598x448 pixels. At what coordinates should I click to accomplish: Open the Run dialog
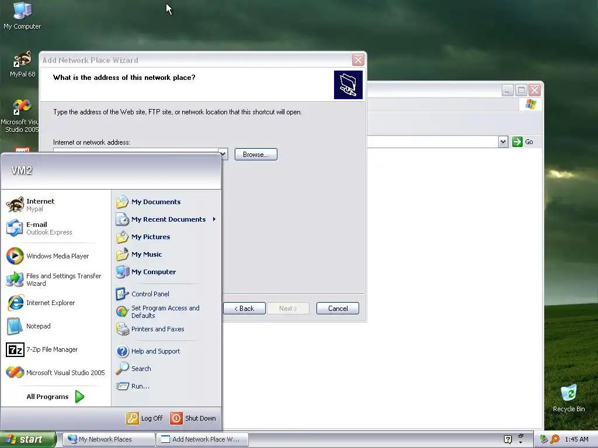[x=166, y=386]
